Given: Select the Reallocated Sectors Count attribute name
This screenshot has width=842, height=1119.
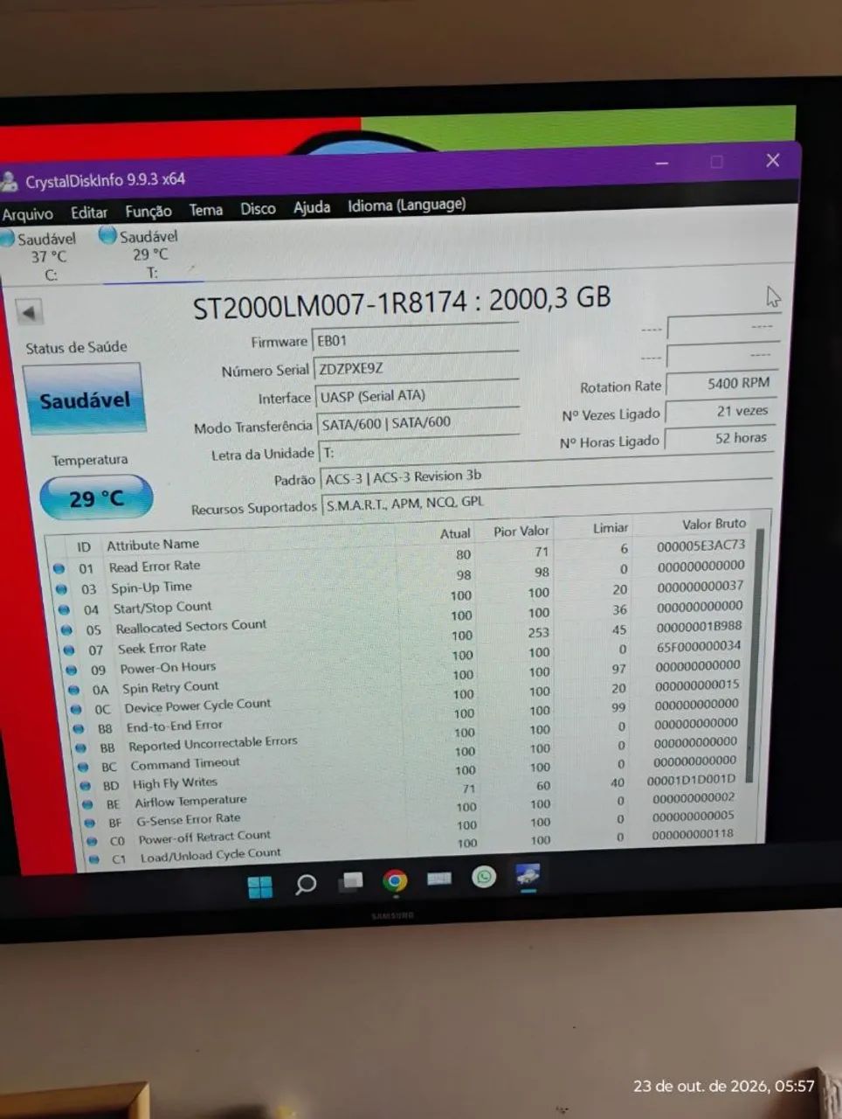Looking at the screenshot, I should point(191,627).
